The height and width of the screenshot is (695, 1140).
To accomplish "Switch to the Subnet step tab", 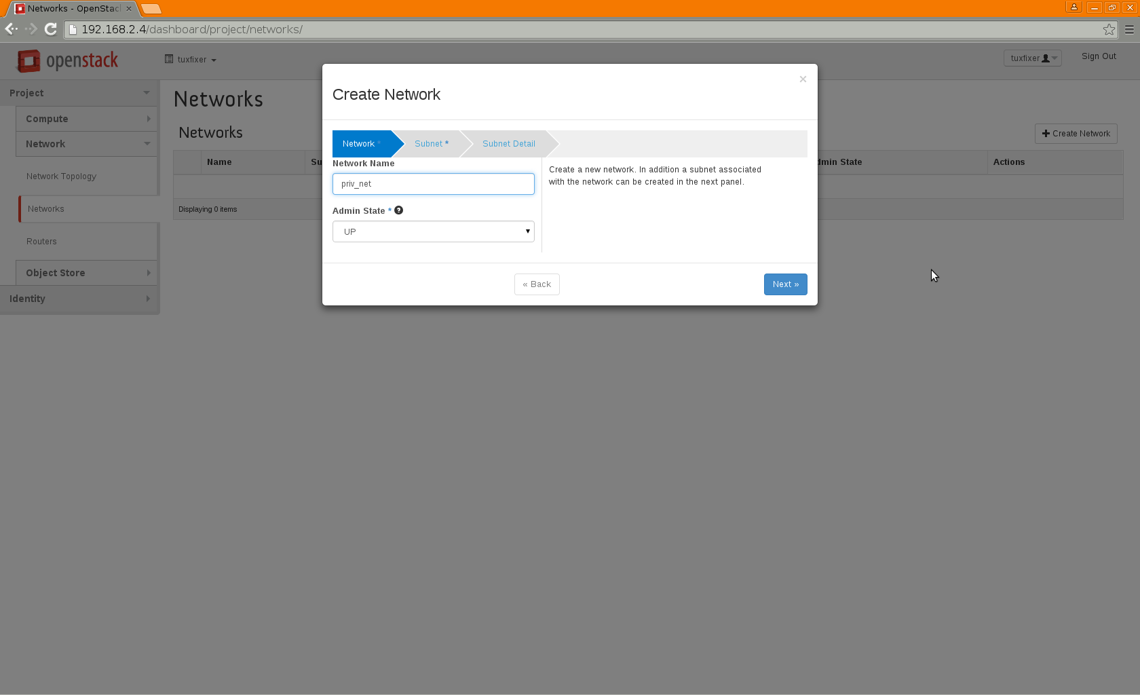I will click(431, 144).
